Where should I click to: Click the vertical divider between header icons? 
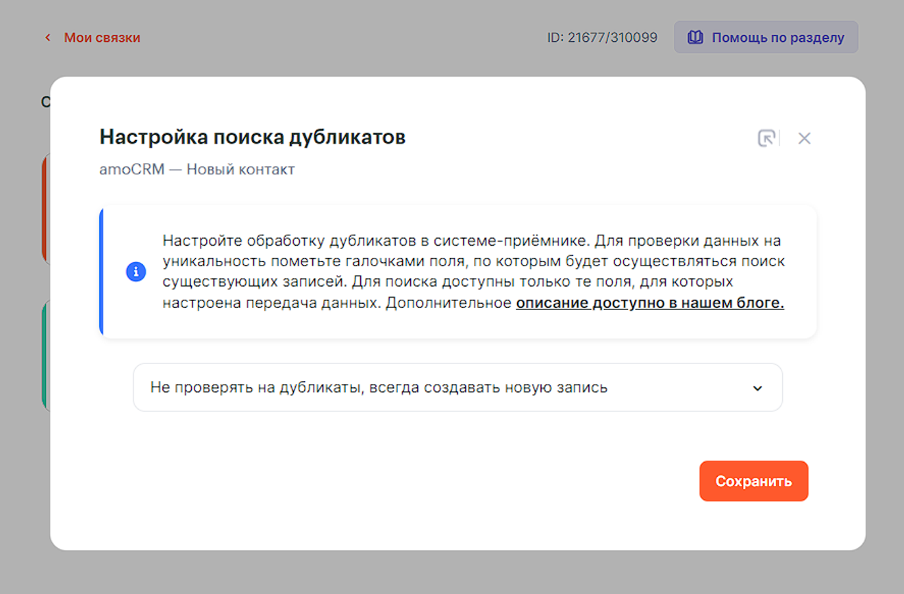coord(781,138)
